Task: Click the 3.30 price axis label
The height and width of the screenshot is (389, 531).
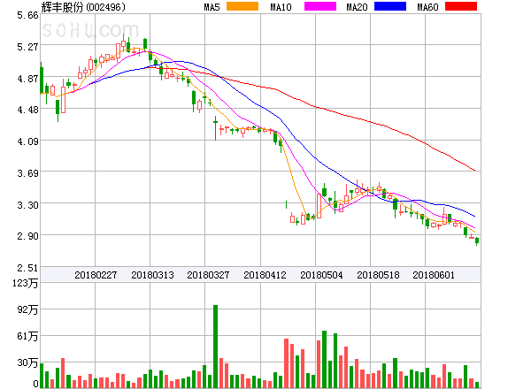Action: [x=27, y=205]
